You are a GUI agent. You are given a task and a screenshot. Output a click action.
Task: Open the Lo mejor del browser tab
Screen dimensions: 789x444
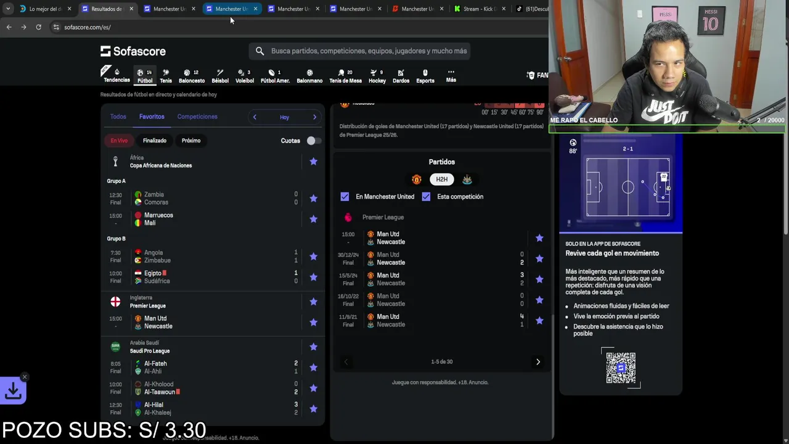tap(45, 9)
